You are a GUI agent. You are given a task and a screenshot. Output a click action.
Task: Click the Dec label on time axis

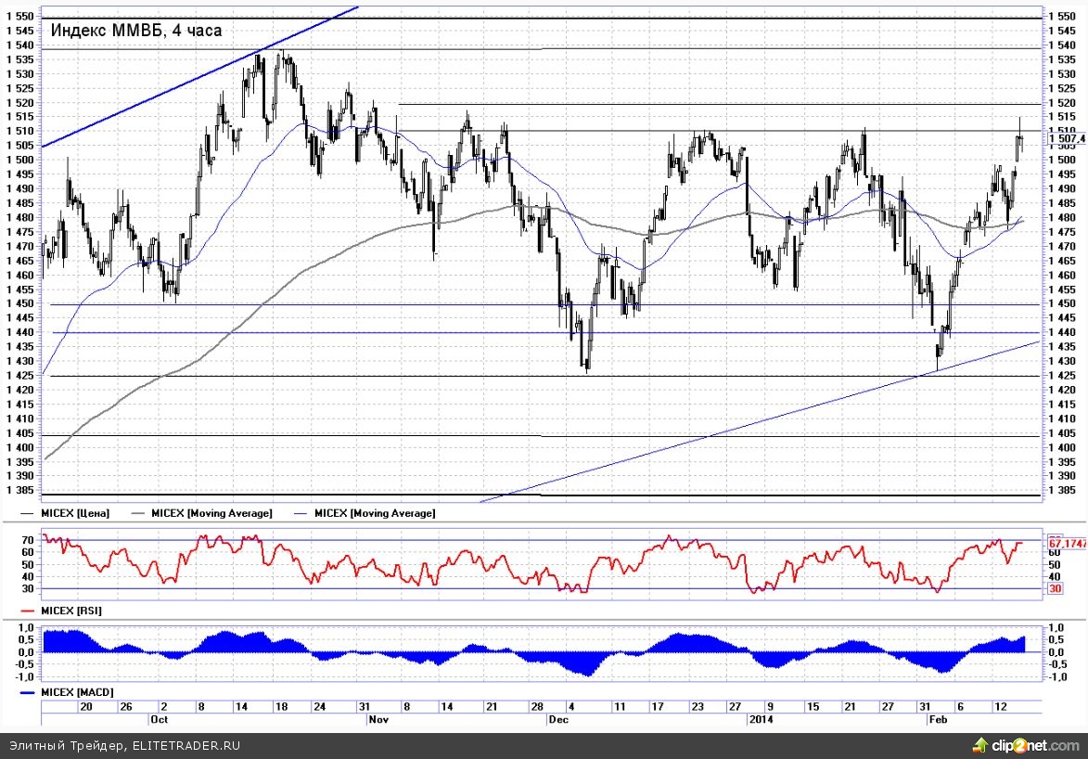click(558, 719)
